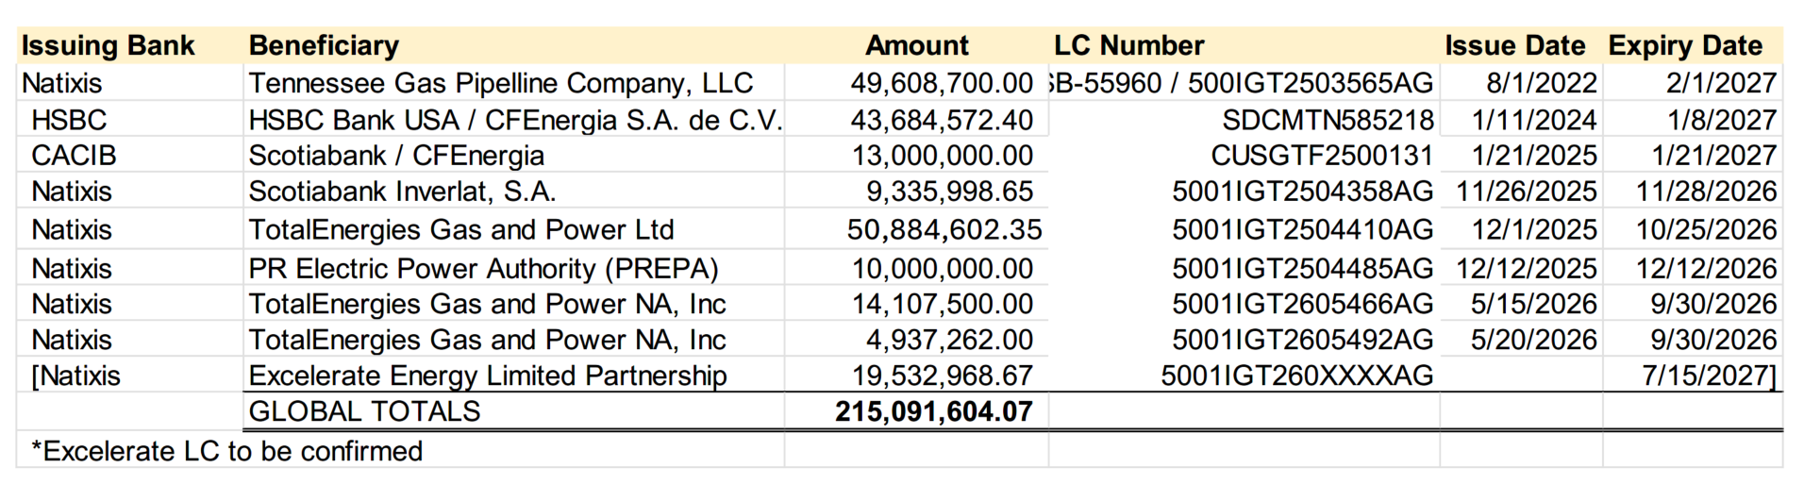The image size is (1804, 484).
Task: Click the amount 10,000,000.00
Action: pos(942,269)
